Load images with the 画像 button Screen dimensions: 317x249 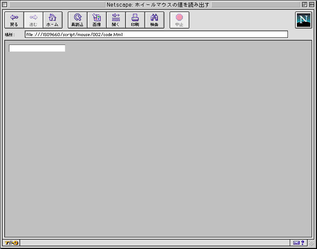(x=96, y=20)
